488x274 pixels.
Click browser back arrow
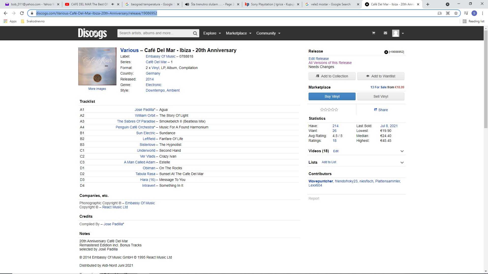(x=6, y=13)
